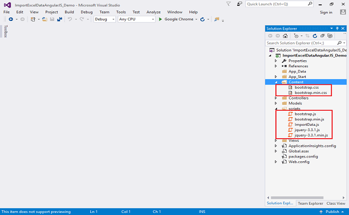Select the bootstrap.min.css file
This screenshot has height=215, width=349.
click(x=311, y=92)
